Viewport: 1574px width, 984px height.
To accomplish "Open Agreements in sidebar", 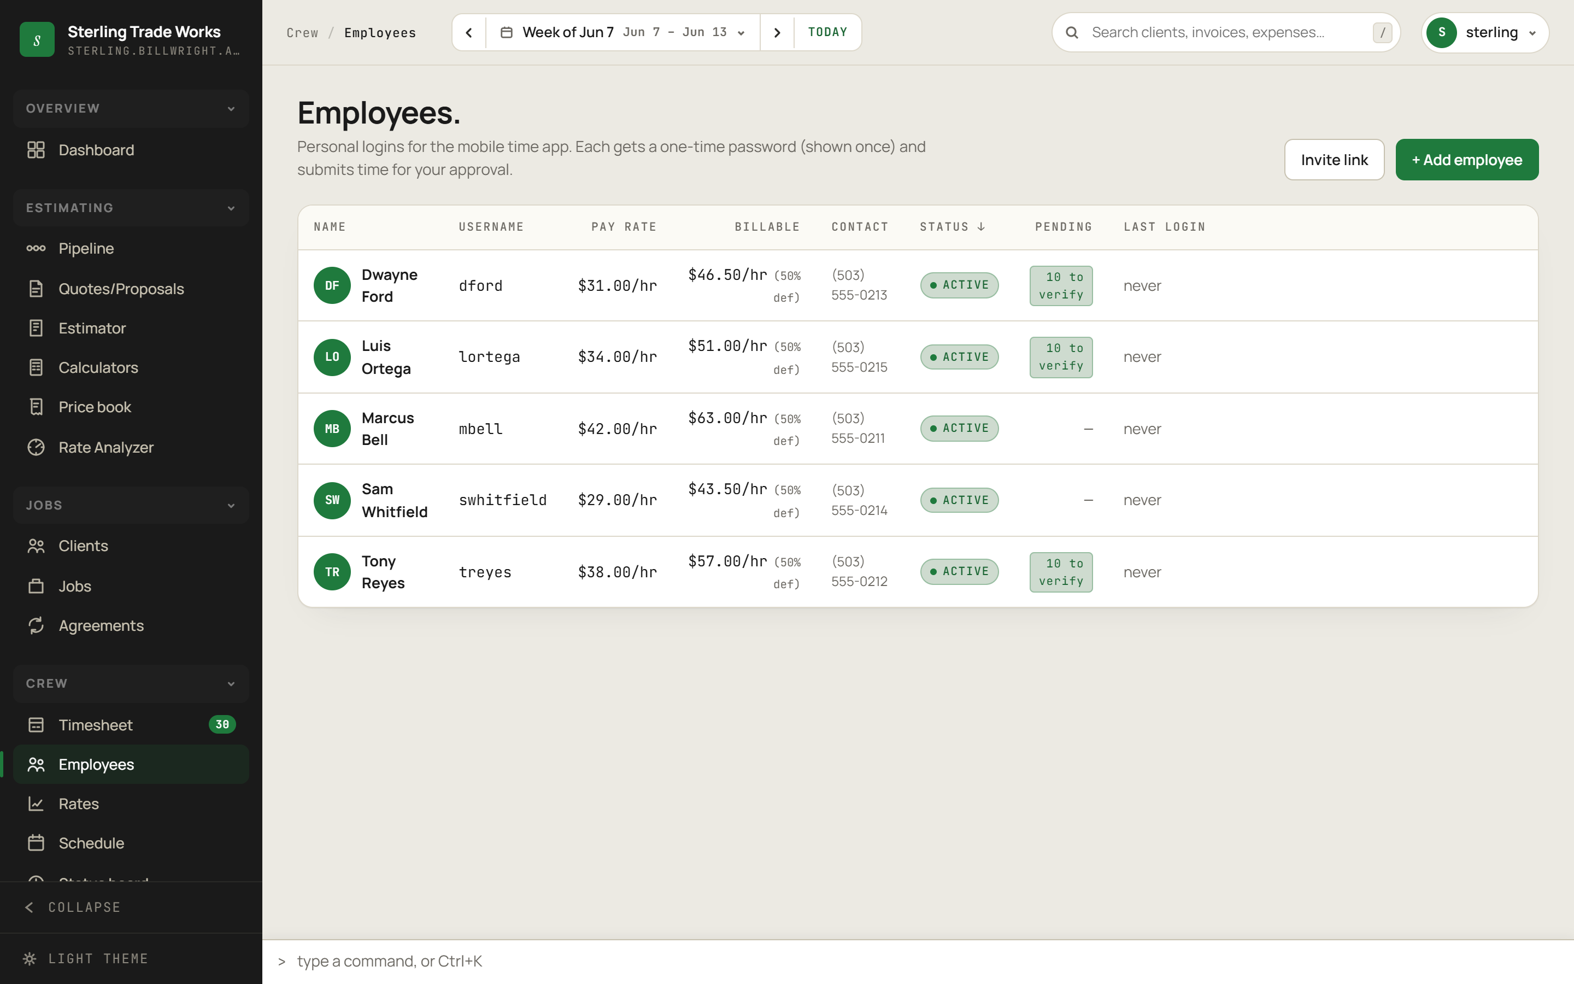I will pos(131,625).
